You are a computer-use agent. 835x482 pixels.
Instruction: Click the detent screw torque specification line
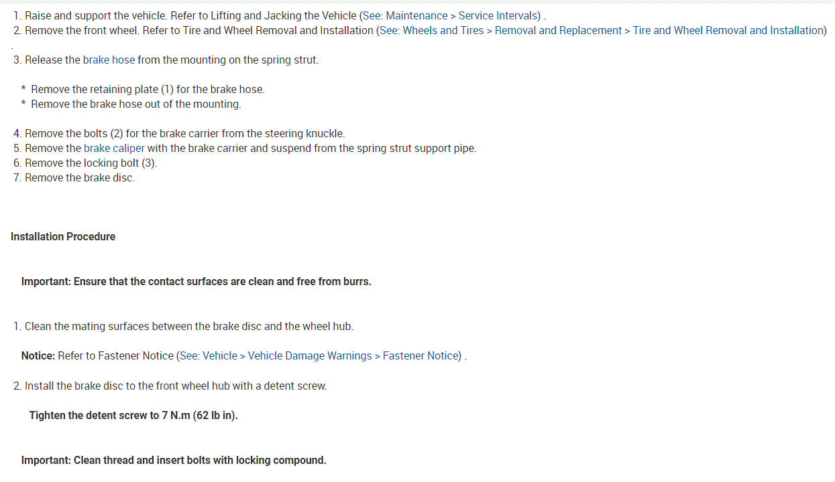(133, 415)
